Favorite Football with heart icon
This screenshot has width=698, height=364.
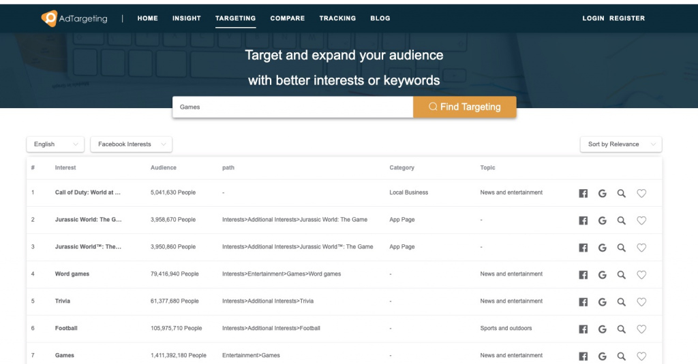tap(641, 329)
